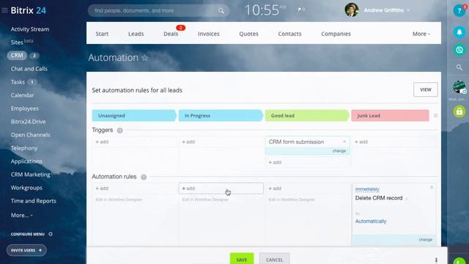The height and width of the screenshot is (264, 469).
Task: Open Tasks in left sidebar
Action: [x=18, y=82]
